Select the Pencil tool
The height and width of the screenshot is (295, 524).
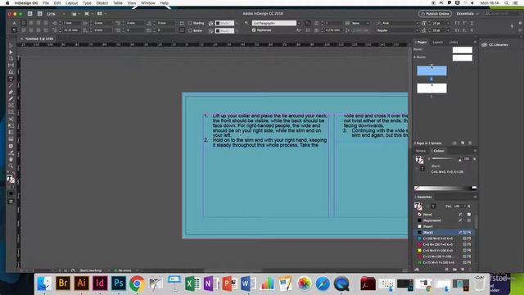pyautogui.click(x=11, y=99)
